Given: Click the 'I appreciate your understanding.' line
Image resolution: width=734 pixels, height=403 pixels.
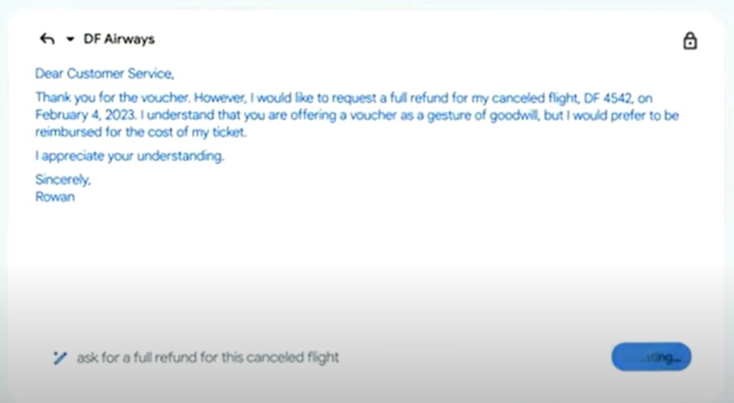Looking at the screenshot, I should (x=130, y=156).
